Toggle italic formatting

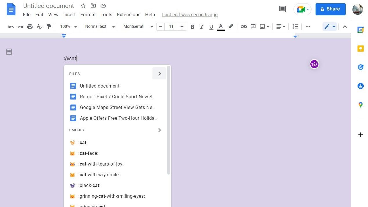click(x=202, y=26)
